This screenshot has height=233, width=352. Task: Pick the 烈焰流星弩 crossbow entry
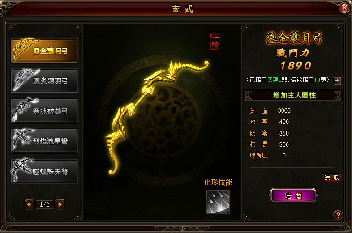(44, 141)
